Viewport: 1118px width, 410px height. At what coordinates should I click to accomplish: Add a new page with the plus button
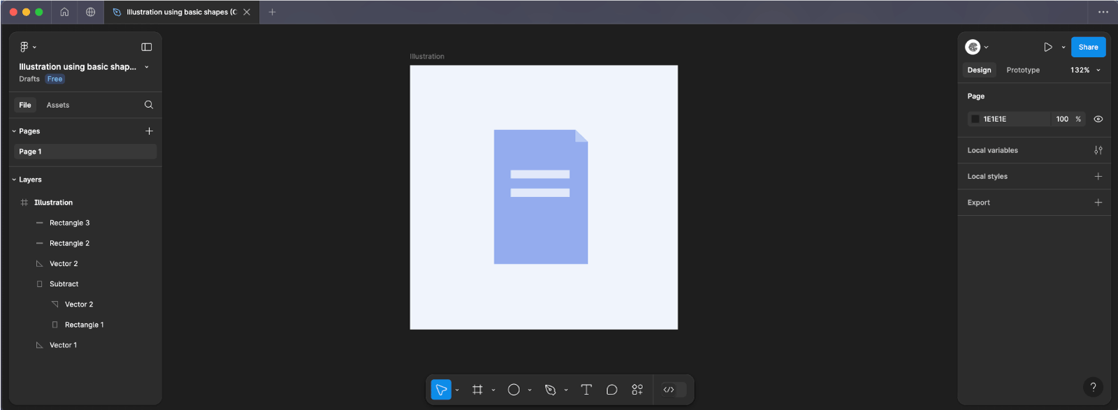point(149,131)
